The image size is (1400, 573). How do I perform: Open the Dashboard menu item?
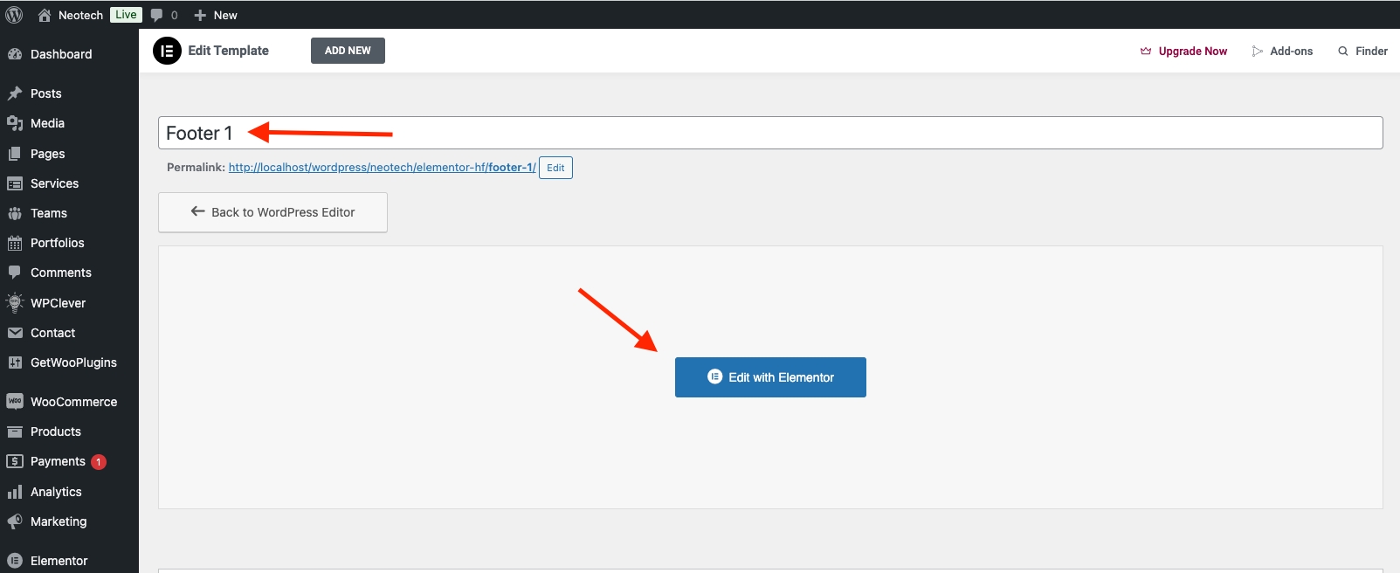click(x=60, y=54)
